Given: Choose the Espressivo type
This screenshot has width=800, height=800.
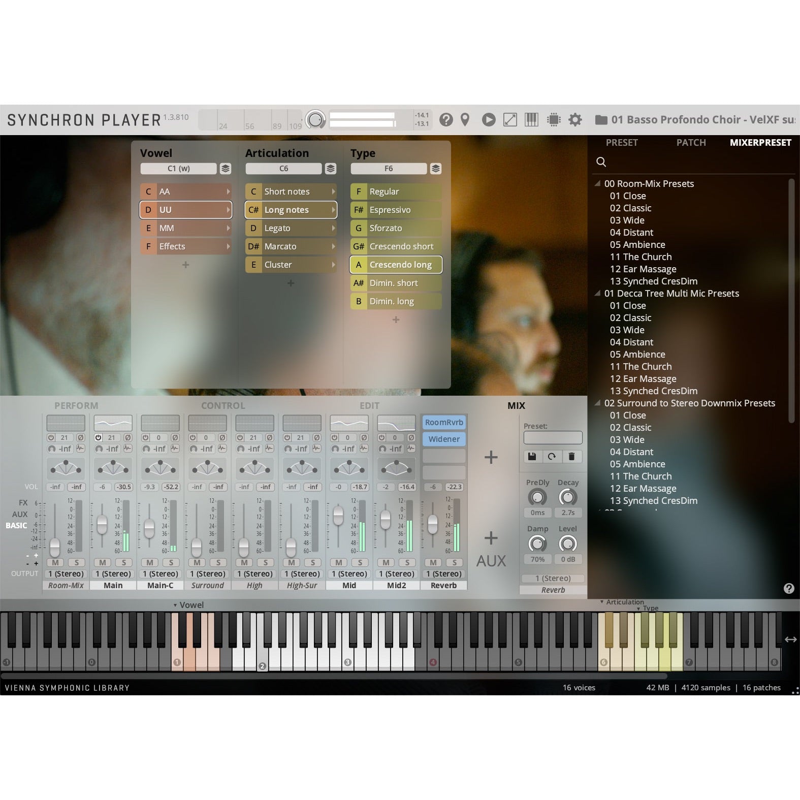Looking at the screenshot, I should (x=396, y=210).
